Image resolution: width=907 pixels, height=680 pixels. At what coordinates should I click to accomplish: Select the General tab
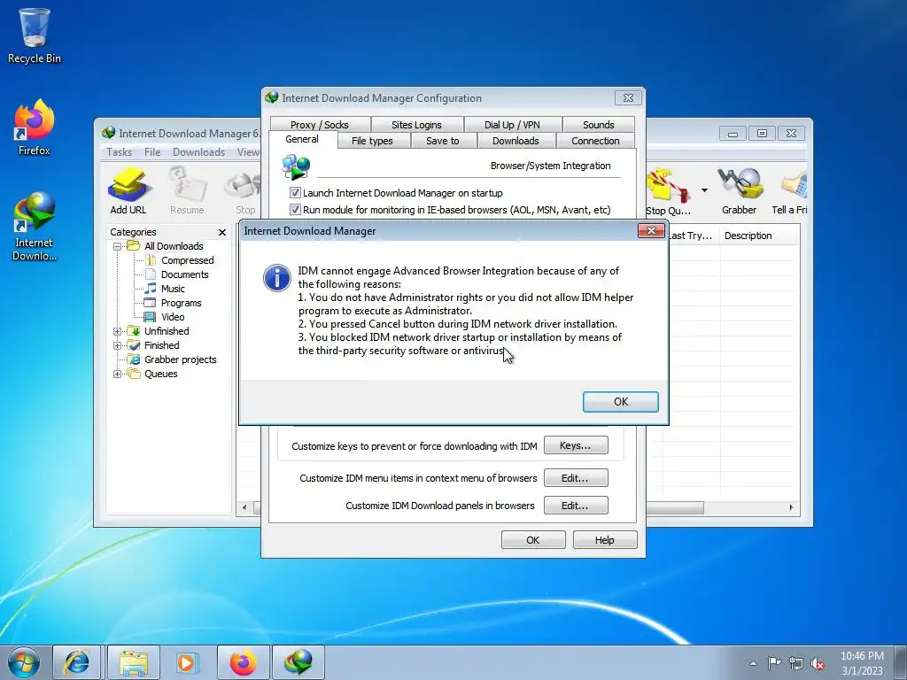302,139
